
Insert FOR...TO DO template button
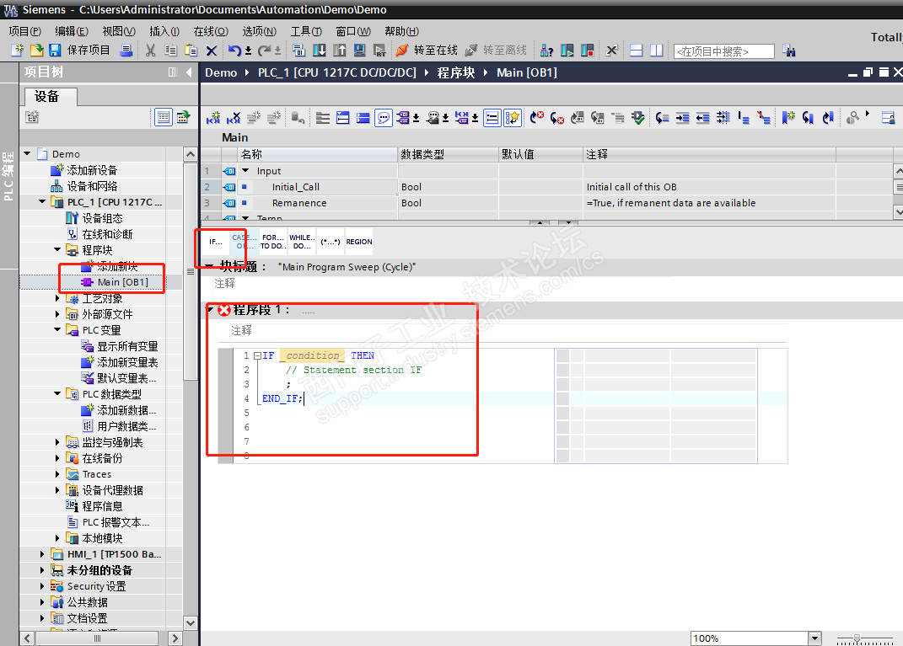272,242
